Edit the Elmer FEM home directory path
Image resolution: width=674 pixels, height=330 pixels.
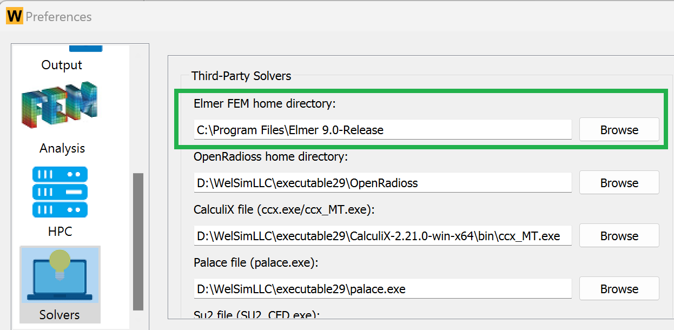tap(382, 130)
